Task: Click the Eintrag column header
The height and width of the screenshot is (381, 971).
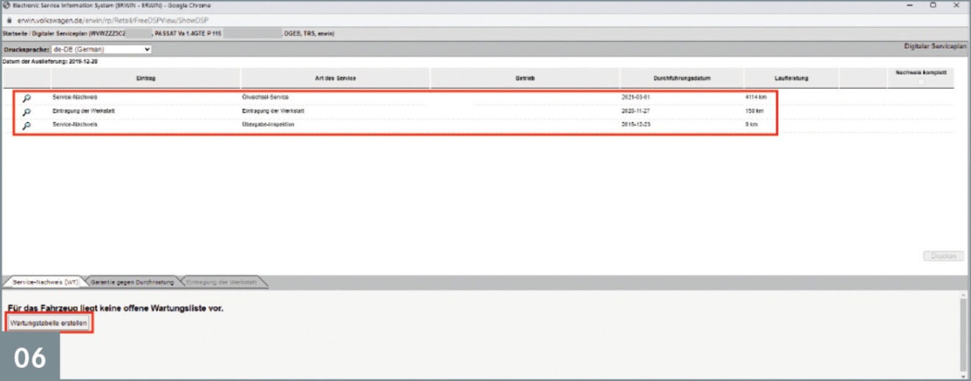Action: [x=146, y=78]
